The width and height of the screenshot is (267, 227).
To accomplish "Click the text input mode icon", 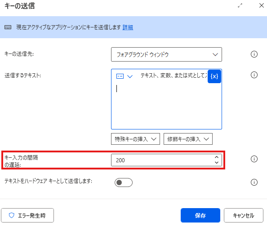I will 120,76.
